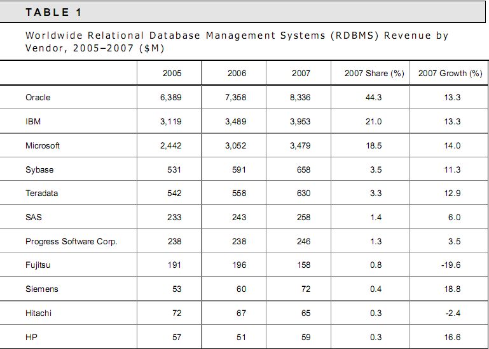This screenshot has width=489, height=349.
Task: Click the 'Teradata' vendor name
Action: pyautogui.click(x=42, y=194)
